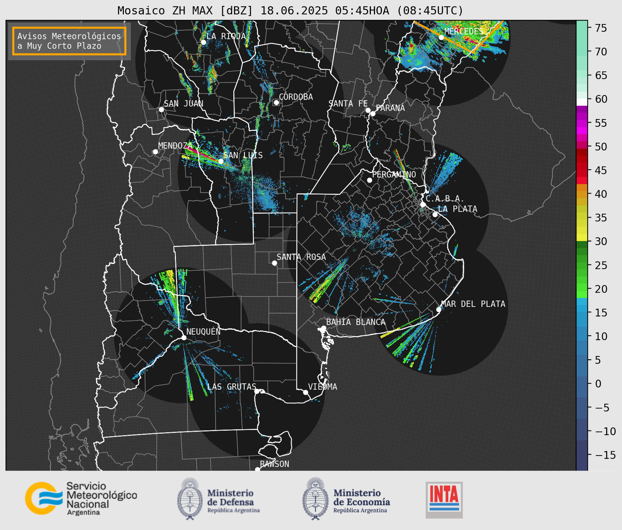
Task: Click the NEUQUÉN label text
Action: pos(204,332)
